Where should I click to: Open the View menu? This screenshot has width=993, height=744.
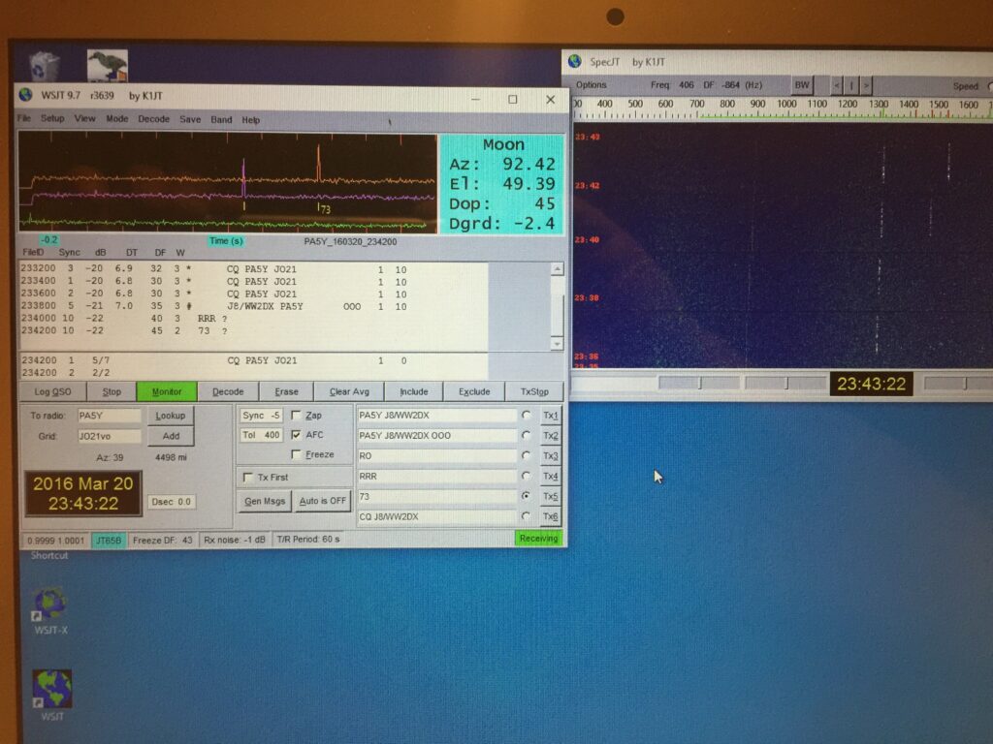coord(85,118)
